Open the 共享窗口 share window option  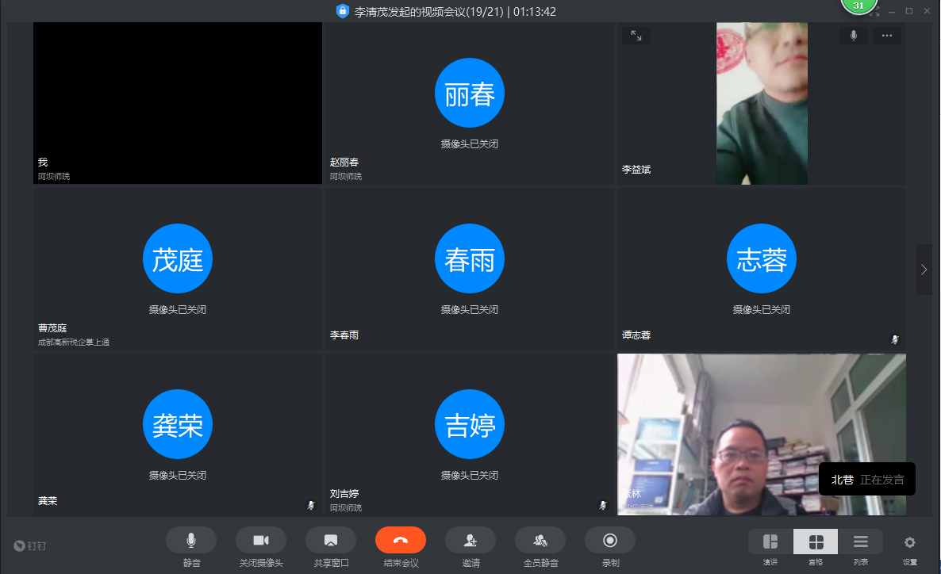[x=331, y=540]
